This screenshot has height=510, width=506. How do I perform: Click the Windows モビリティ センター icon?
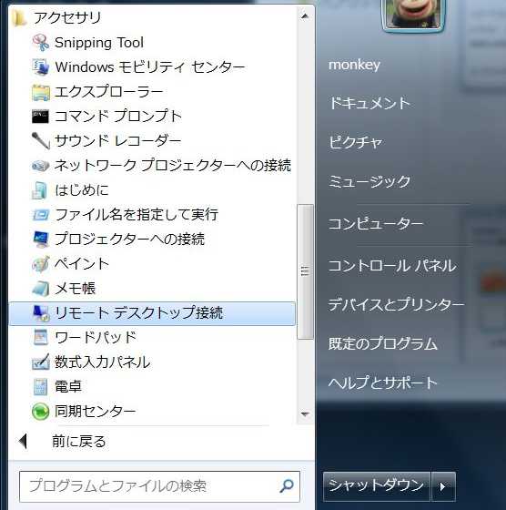(41, 67)
